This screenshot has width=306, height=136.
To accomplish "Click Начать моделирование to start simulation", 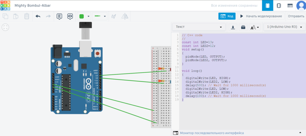I will pyautogui.click(x=261, y=16).
